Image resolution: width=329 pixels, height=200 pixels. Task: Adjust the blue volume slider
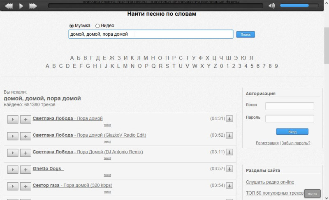point(299,6)
